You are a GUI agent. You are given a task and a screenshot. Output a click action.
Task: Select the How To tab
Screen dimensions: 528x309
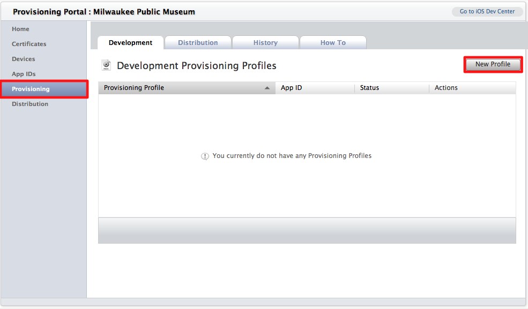pos(333,43)
